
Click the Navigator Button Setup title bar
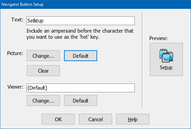[95, 4]
